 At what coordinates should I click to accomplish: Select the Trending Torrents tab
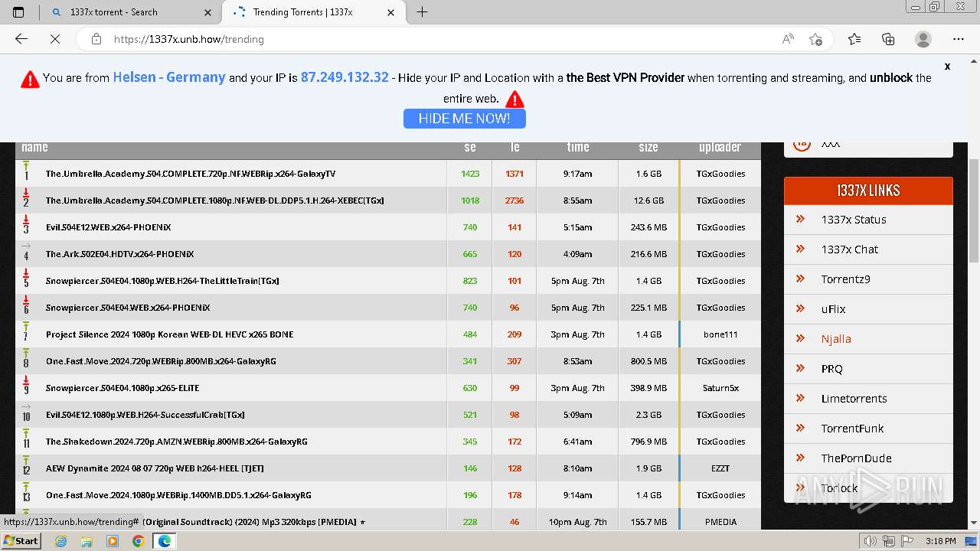[312, 12]
